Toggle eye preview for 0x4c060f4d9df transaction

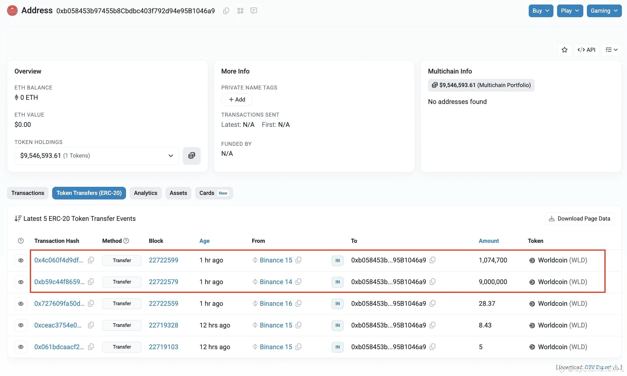click(x=21, y=260)
